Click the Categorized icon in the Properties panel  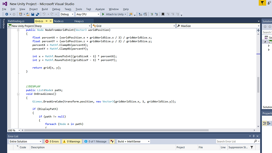[x=265, y=123]
